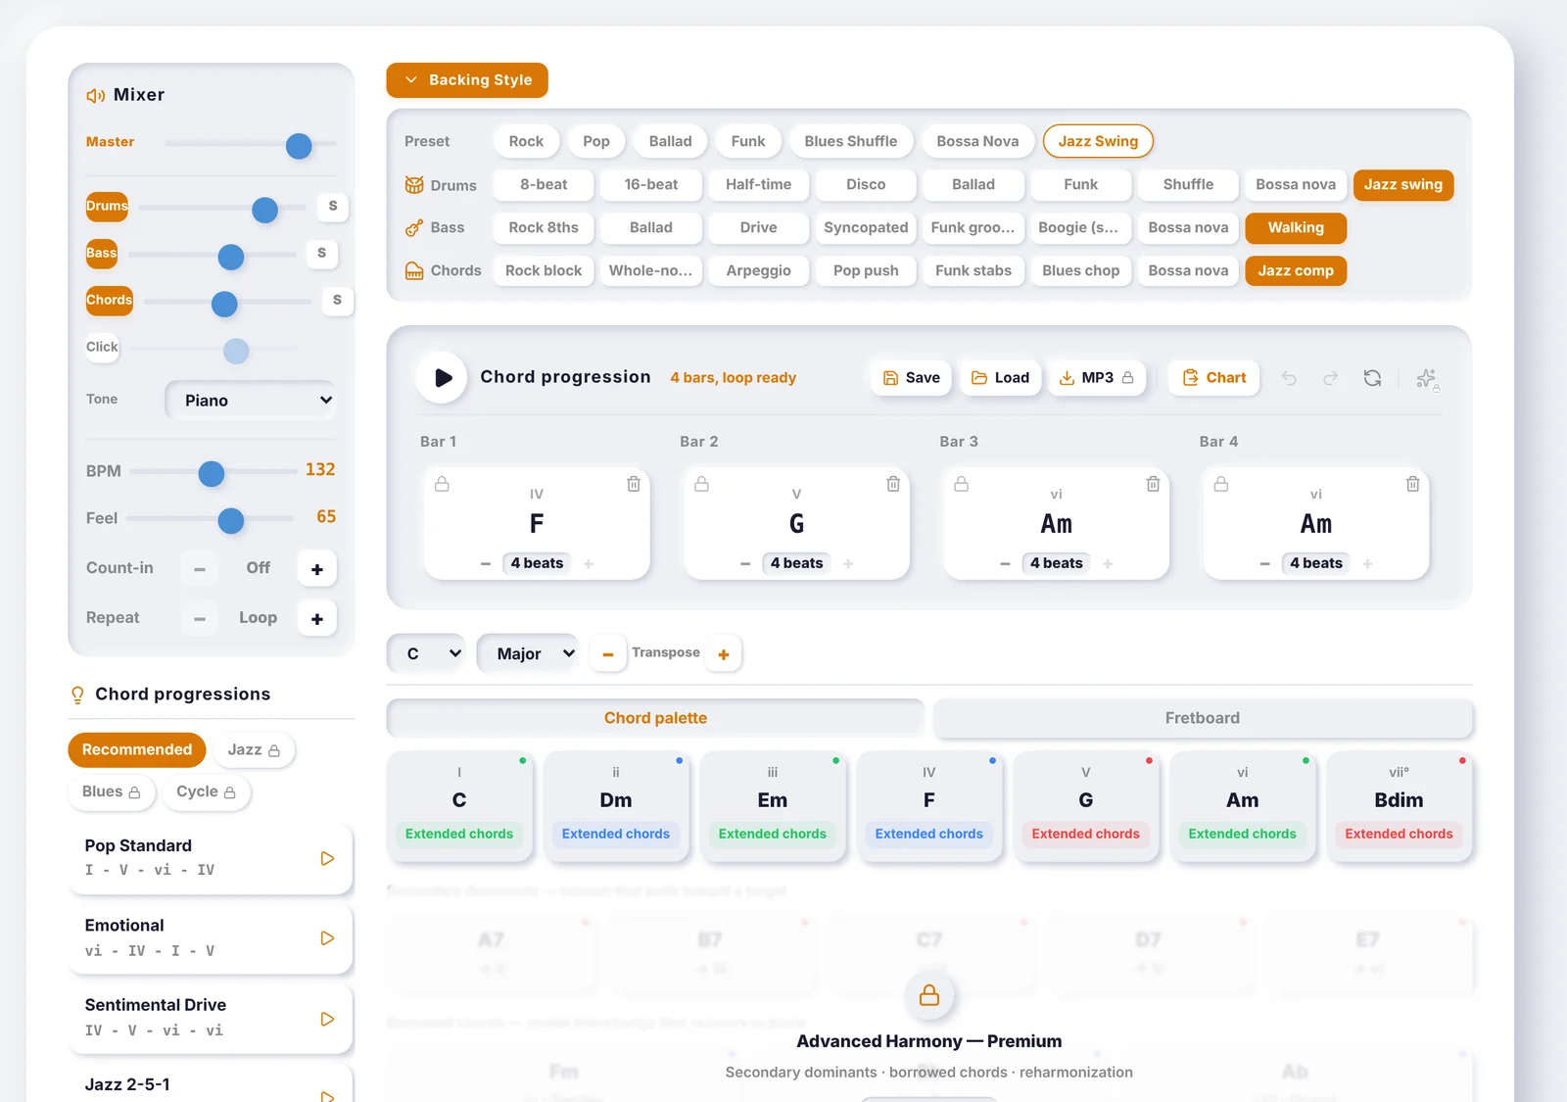
Task: Click the Bass track button in the Mixer
Action: (102, 253)
